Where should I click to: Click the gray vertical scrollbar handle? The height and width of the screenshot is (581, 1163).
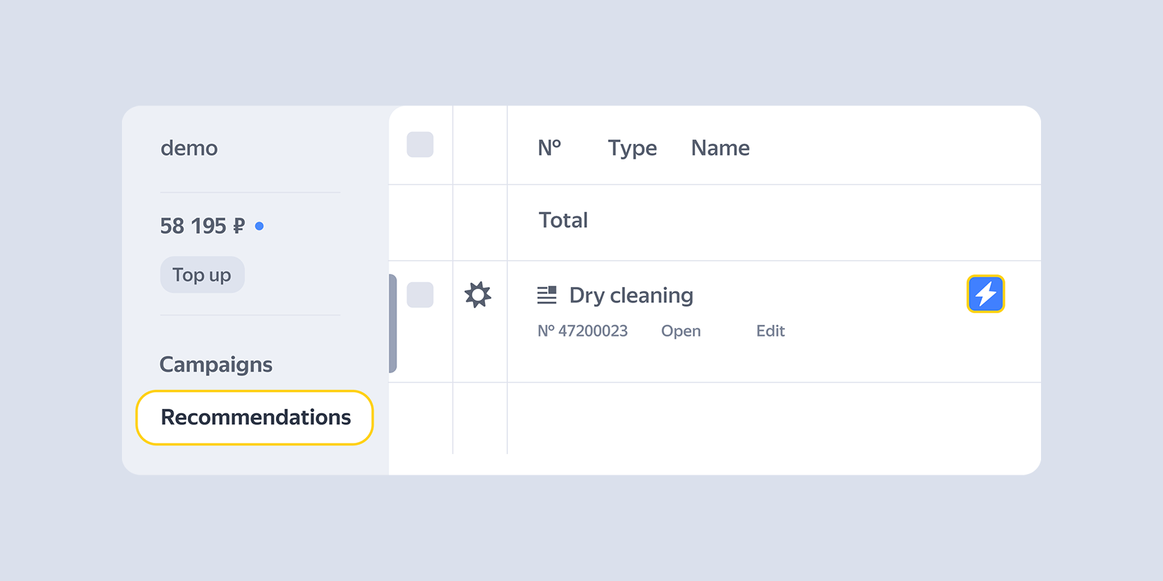(x=393, y=323)
